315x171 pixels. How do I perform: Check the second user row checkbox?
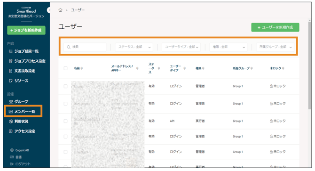click(65, 104)
